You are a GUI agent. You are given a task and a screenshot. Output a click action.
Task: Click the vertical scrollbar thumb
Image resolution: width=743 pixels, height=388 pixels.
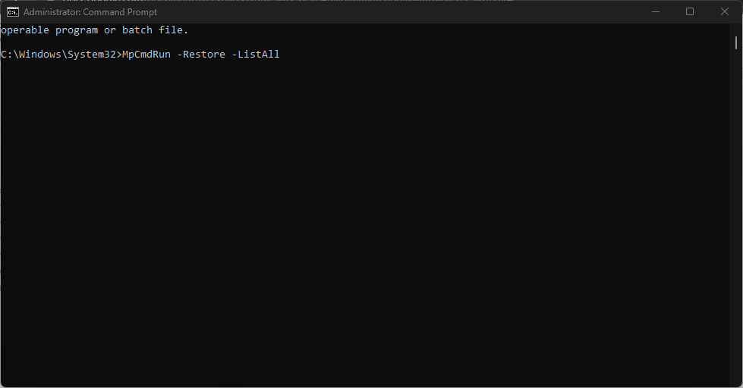point(736,42)
